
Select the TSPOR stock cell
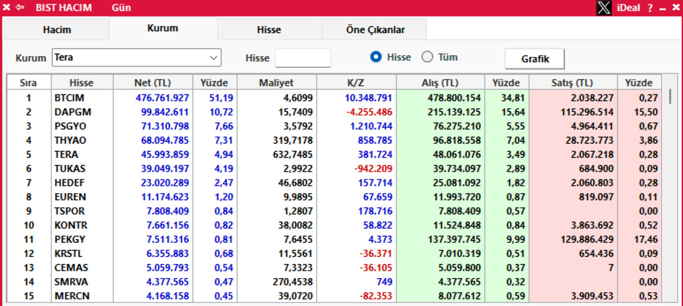click(82, 211)
